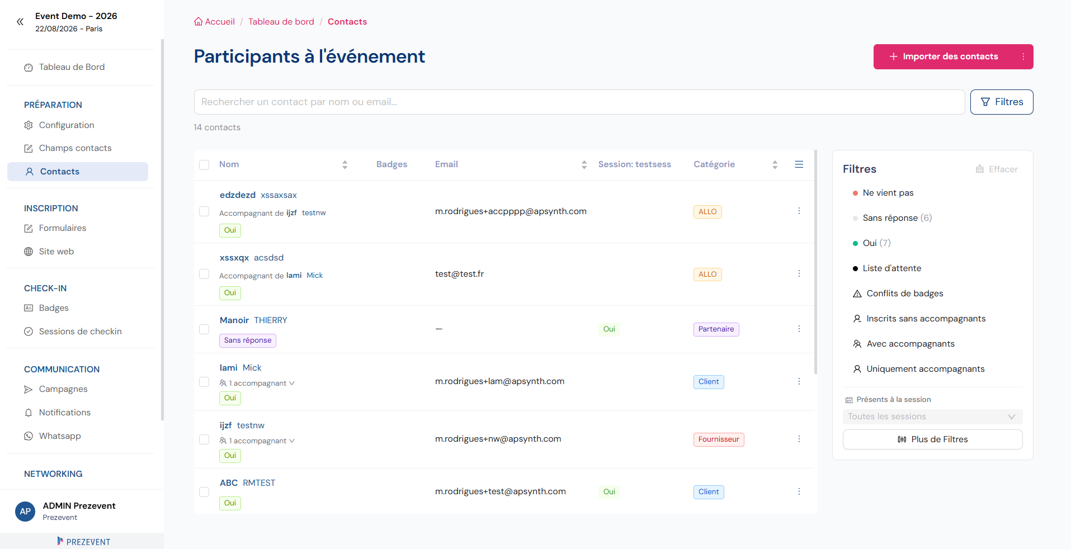Select checkbox for ABC RMTEST row
This screenshot has height=549, width=1071.
pyautogui.click(x=204, y=492)
